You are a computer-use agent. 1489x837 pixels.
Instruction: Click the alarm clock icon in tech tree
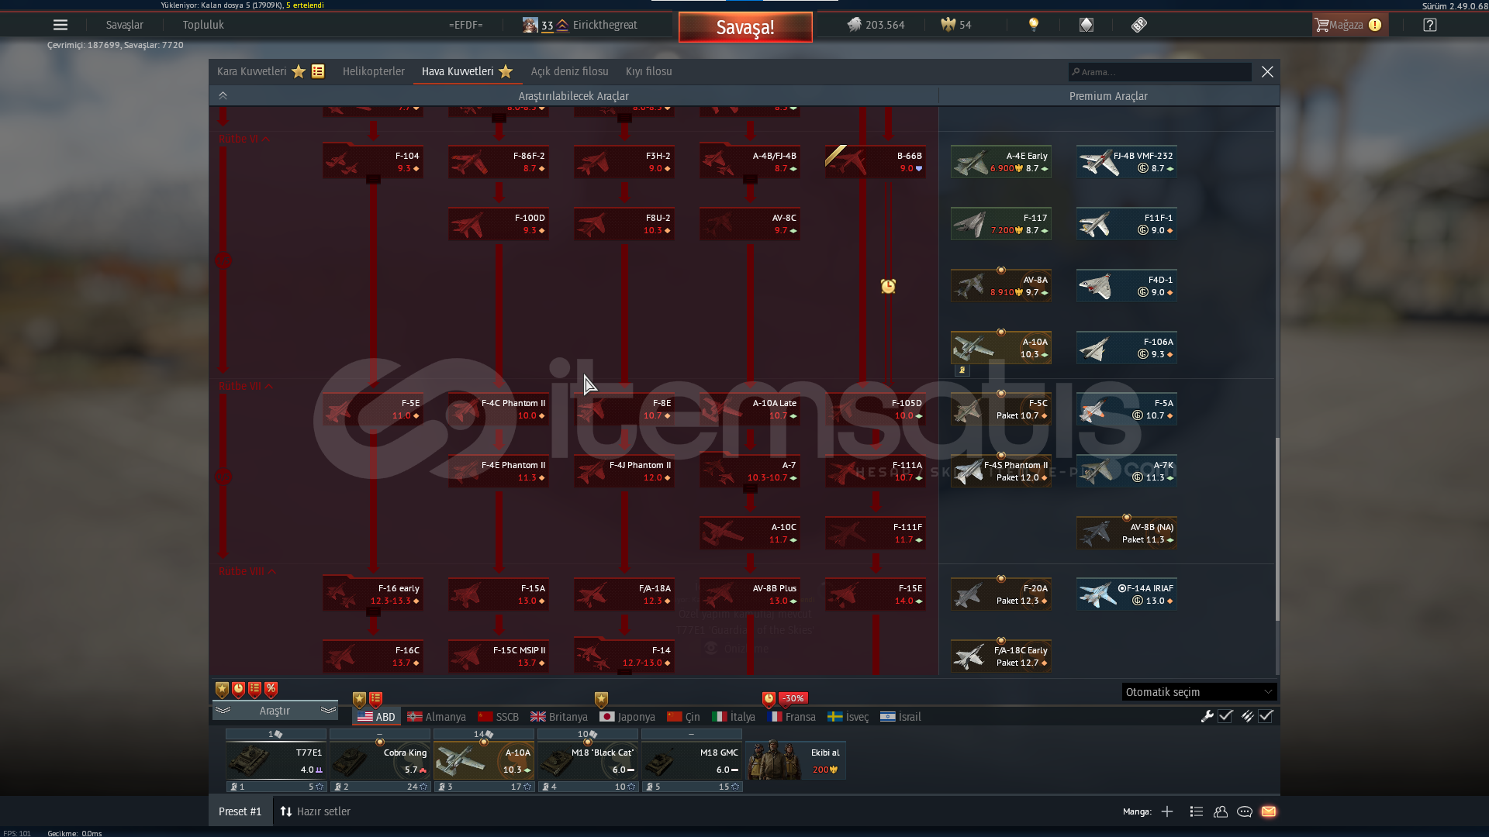click(x=888, y=287)
